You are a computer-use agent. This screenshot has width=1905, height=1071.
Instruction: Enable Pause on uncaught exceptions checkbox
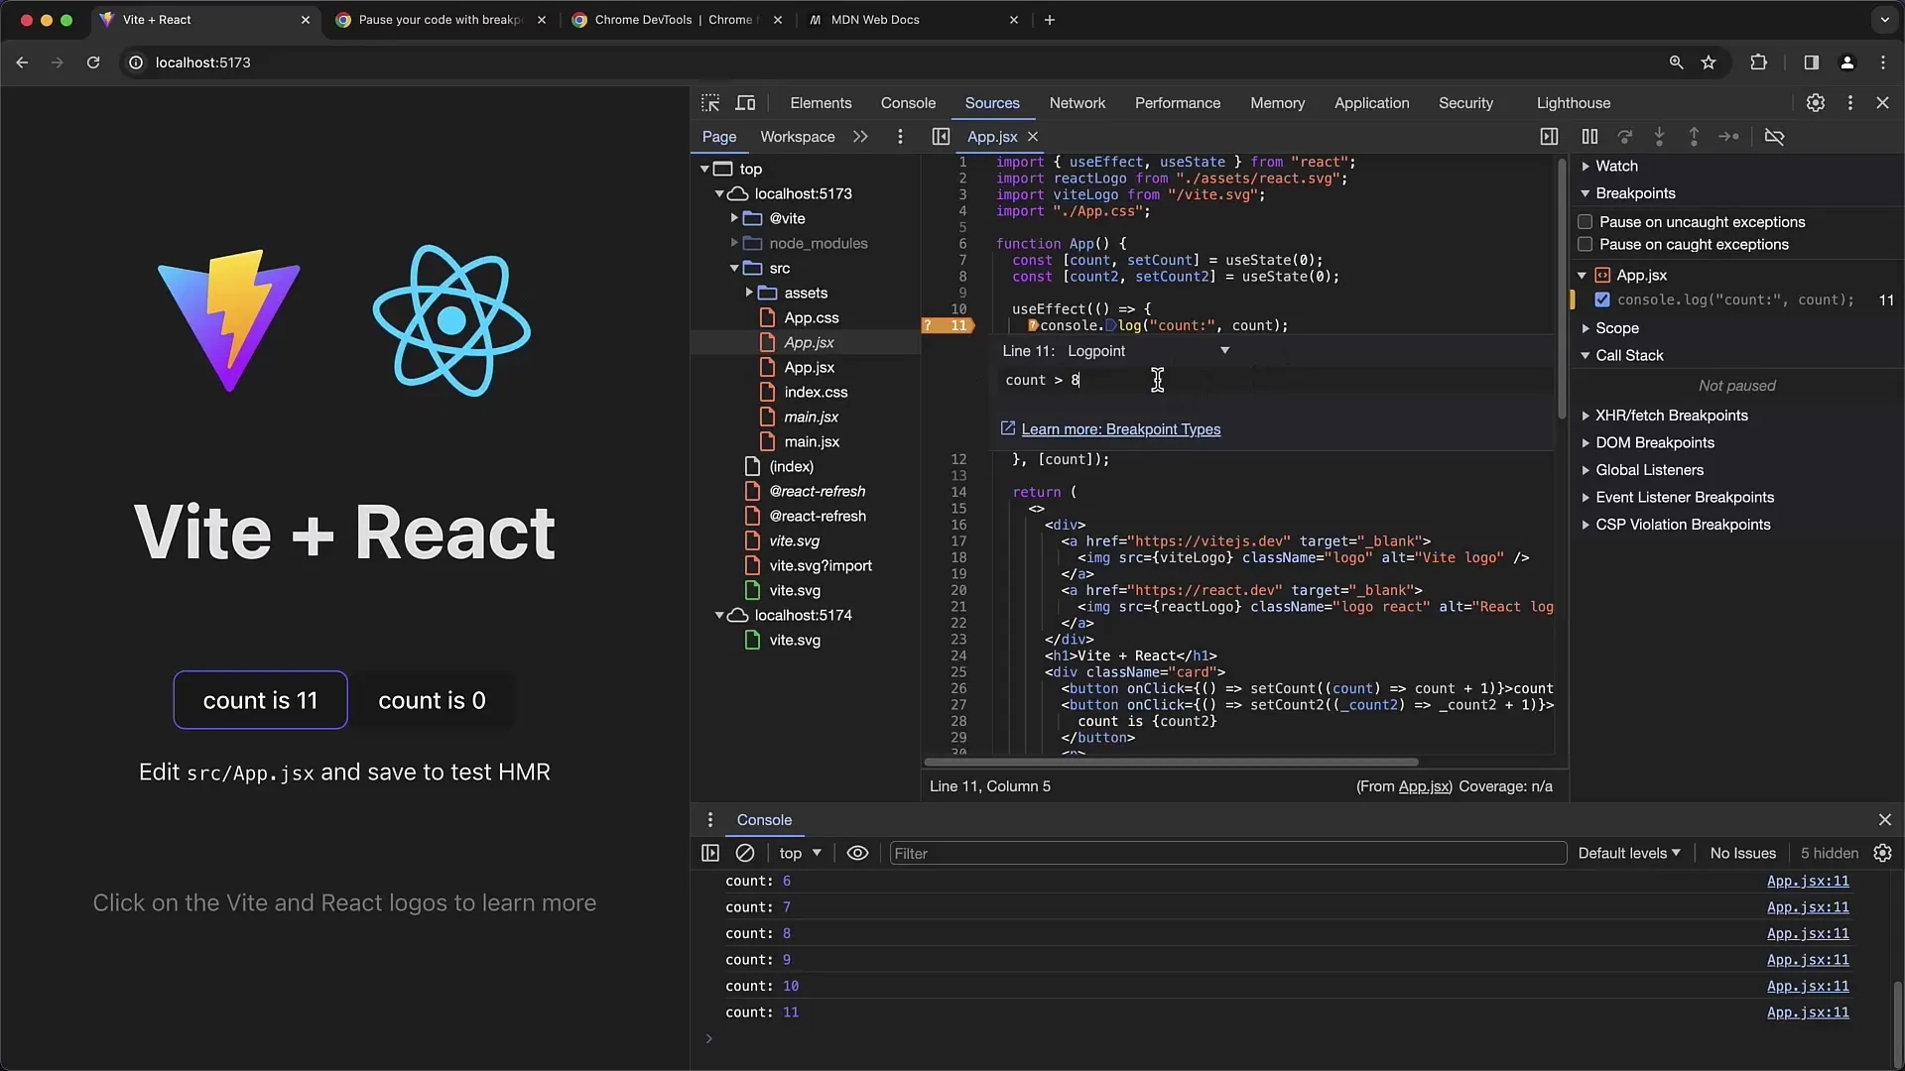[x=1585, y=221]
